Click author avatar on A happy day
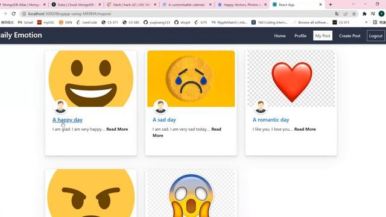Image resolution: width=386 pixels, height=217 pixels. (x=60, y=107)
